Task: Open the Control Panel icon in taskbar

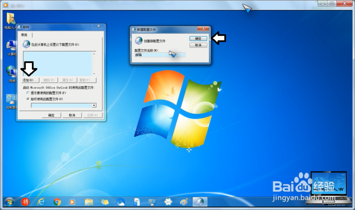Action: (x=152, y=202)
